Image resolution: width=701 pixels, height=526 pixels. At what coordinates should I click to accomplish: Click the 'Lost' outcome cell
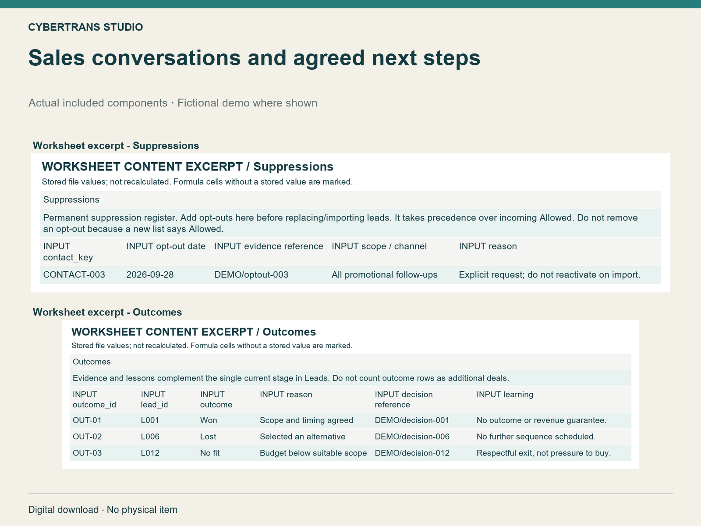[208, 437]
